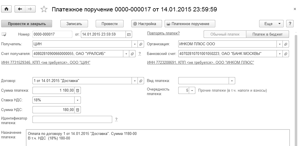Click the document status icon beside Номер
Image resolution: width=299 pixels, height=146 pixels.
[x=4, y=34]
